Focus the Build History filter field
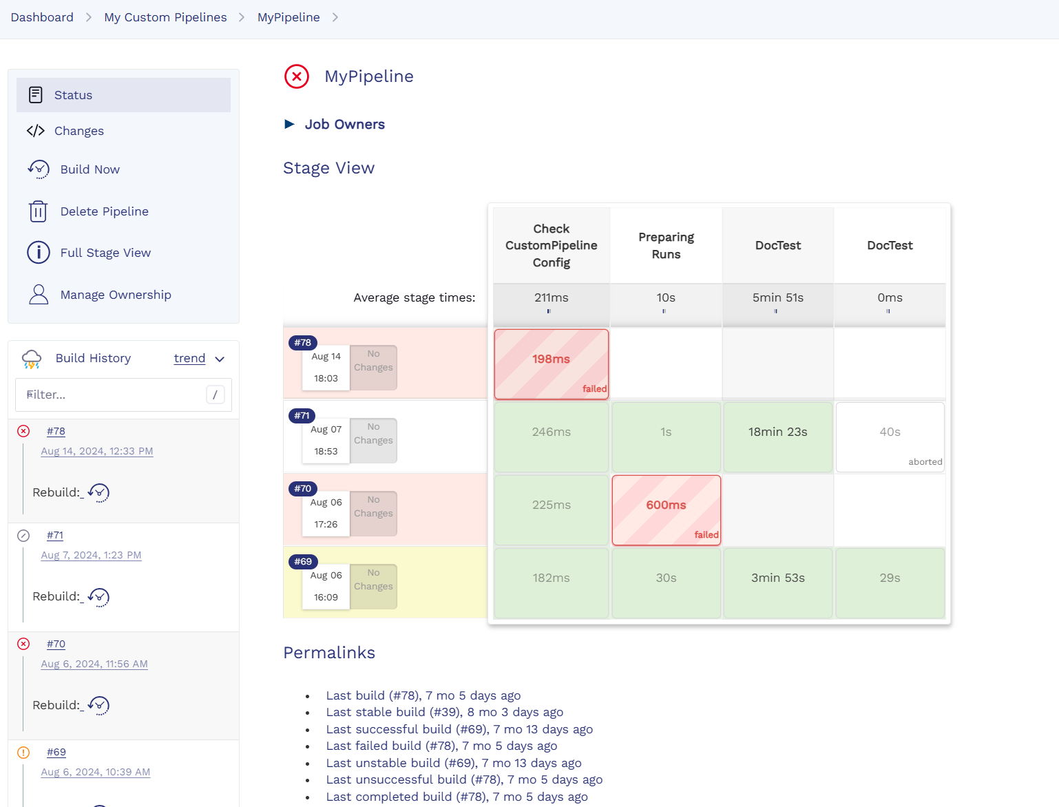1059x807 pixels. point(123,395)
